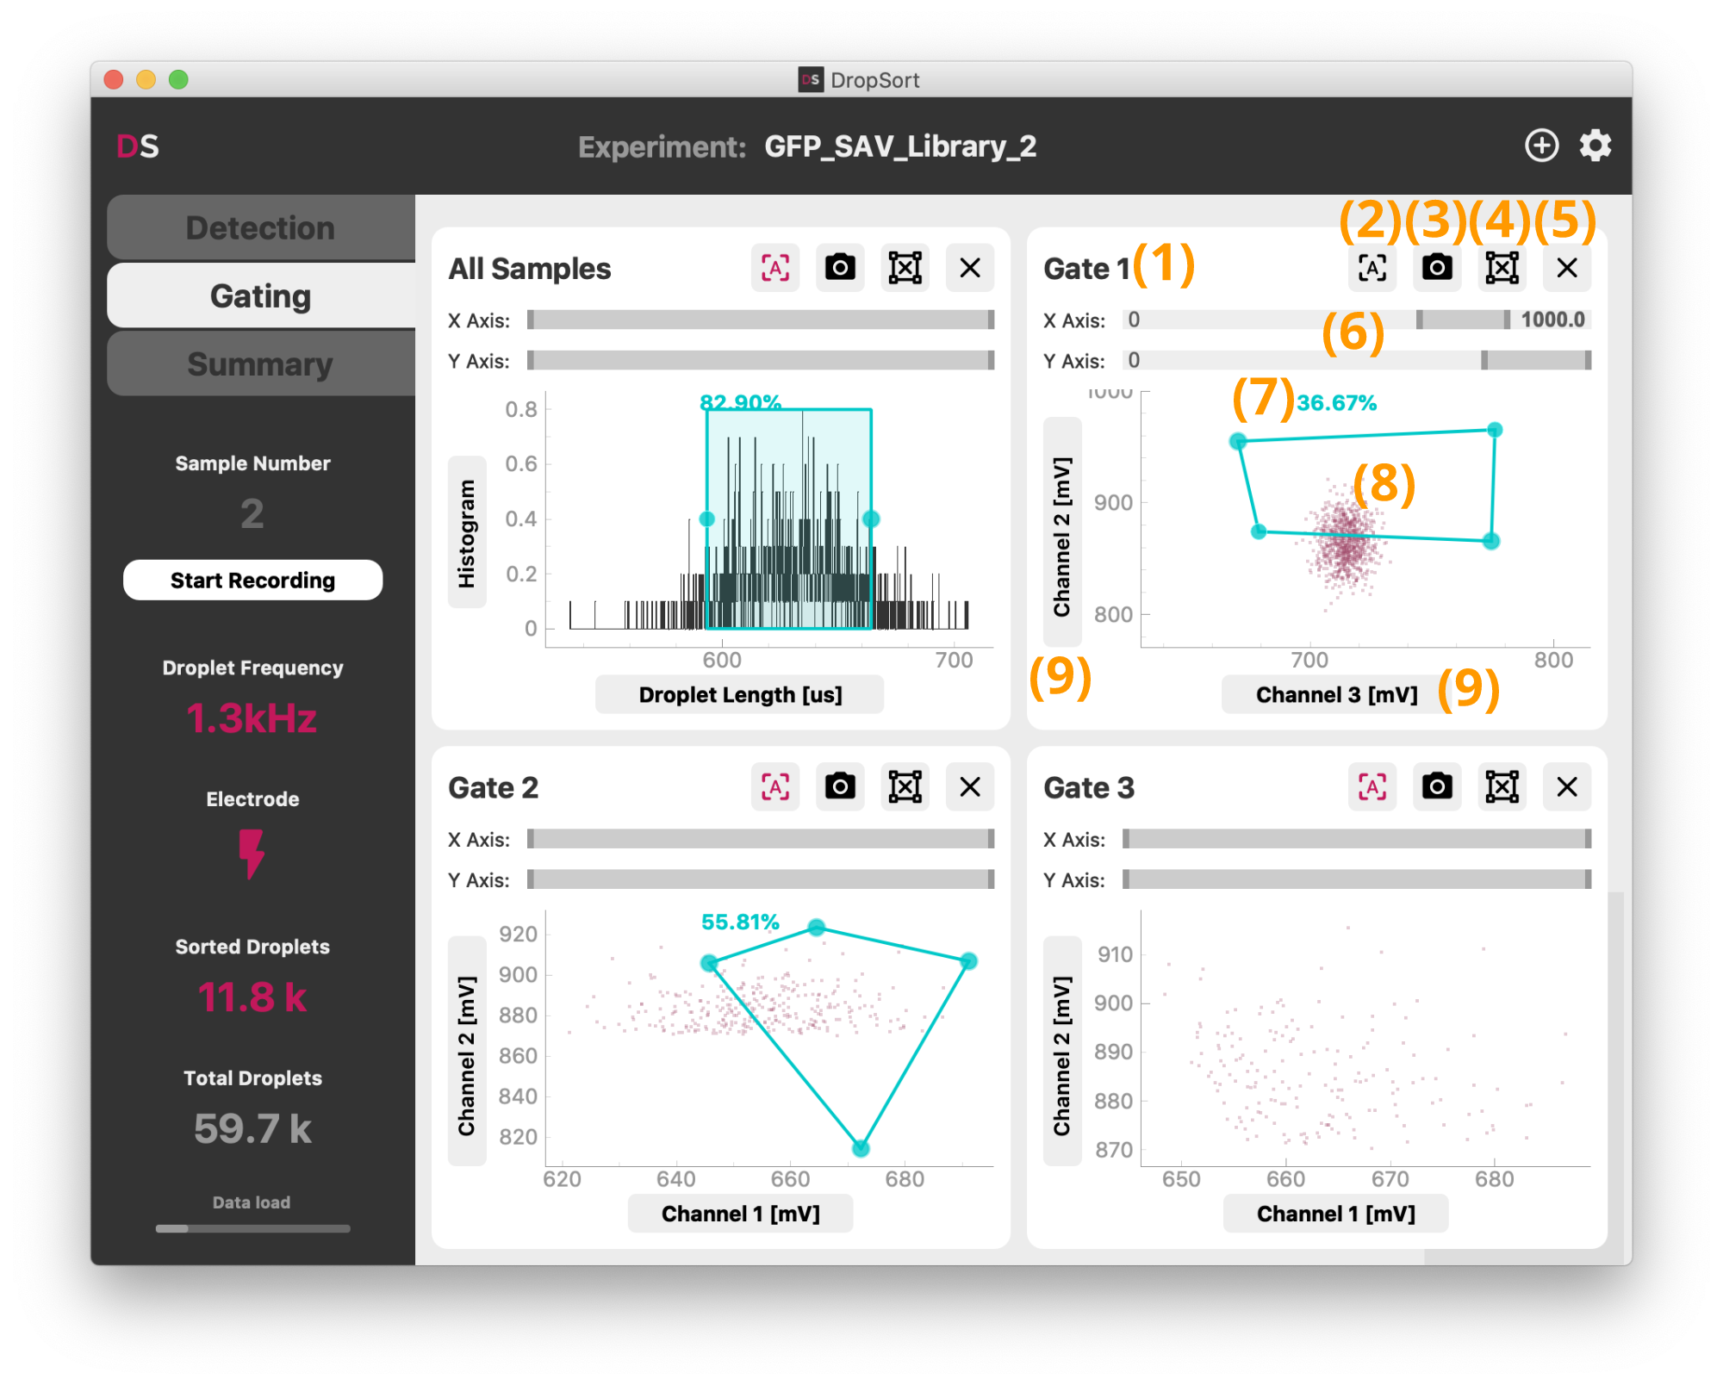Toggle autoscale icon in Gate 2 panel
Image resolution: width=1723 pixels, height=1385 pixels.
coord(774,786)
